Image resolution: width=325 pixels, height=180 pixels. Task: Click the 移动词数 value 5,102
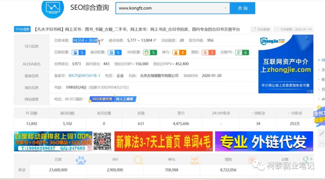click(x=67, y=124)
